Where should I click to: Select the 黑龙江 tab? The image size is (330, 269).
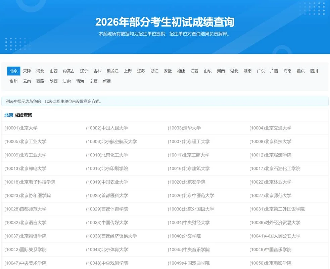[x=112, y=71]
